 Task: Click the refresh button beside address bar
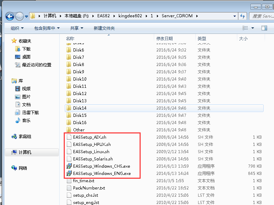tap(242, 16)
